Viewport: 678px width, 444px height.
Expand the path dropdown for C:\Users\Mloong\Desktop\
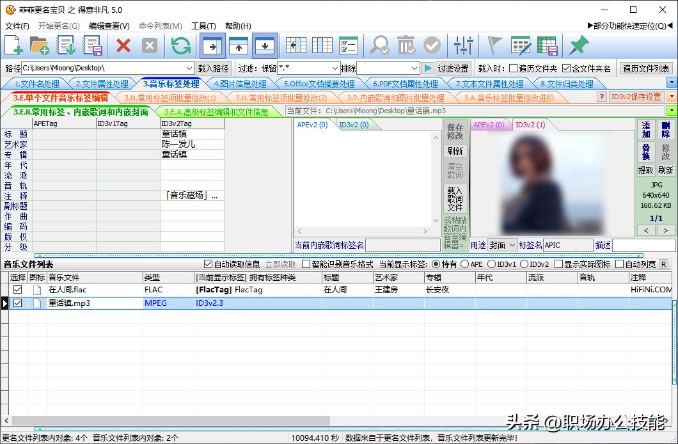[x=189, y=68]
